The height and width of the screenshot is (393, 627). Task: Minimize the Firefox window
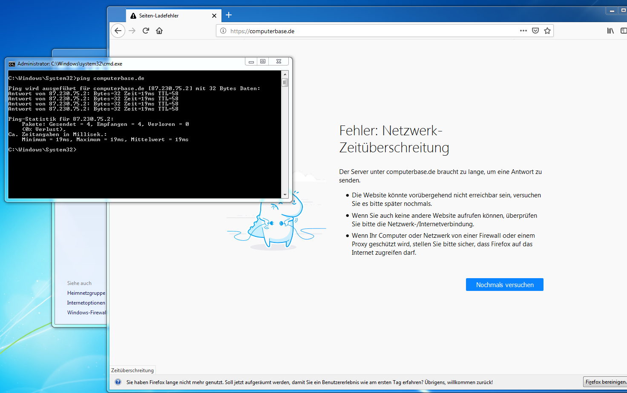tap(612, 10)
